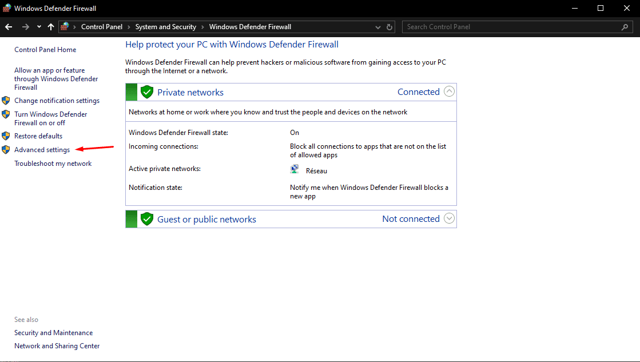The height and width of the screenshot is (362, 640).
Task: Click the firewall icon in the title bar
Action: click(x=6, y=8)
